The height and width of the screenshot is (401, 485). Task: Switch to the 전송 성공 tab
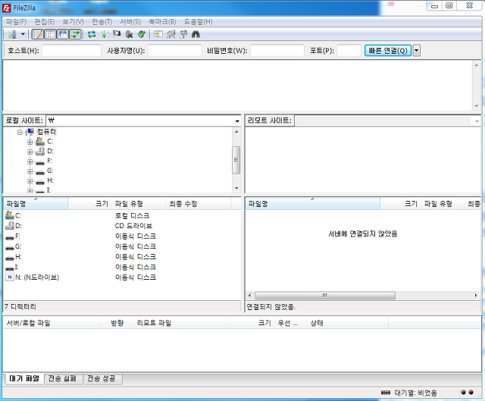click(x=103, y=379)
